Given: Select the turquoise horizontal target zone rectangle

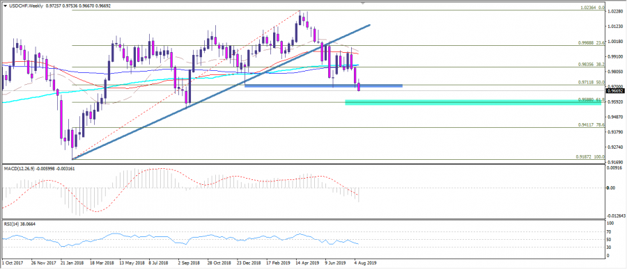Looking at the screenshot, I should [473, 103].
